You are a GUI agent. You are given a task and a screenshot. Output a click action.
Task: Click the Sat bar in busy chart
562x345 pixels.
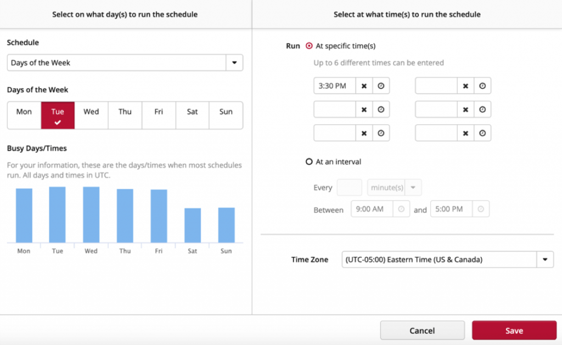pyautogui.click(x=193, y=226)
